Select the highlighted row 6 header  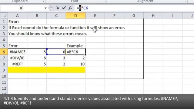[x=4, y=52]
